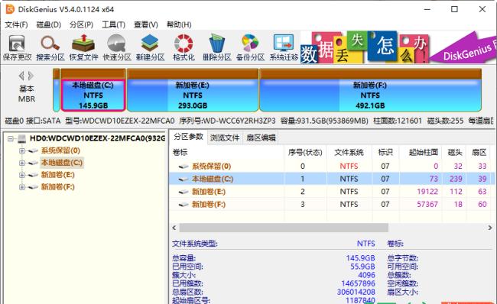Image resolution: width=497 pixels, height=304 pixels.
Task: Click the 序号(状态) column header
Action: pos(306,152)
